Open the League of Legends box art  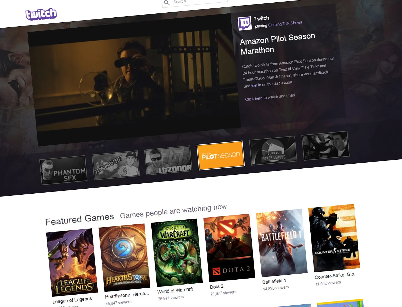pyautogui.click(x=72, y=262)
